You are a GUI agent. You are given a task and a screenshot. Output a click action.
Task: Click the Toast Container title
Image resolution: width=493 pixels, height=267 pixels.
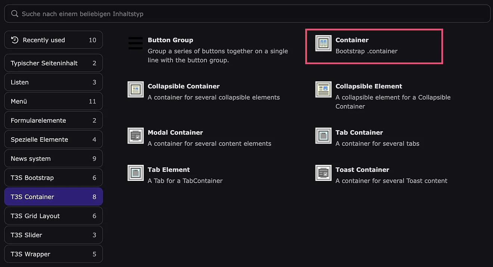point(362,170)
